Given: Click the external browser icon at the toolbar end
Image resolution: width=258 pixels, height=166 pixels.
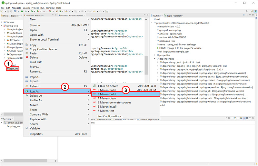Looking at the screenshot, I should point(107,11).
